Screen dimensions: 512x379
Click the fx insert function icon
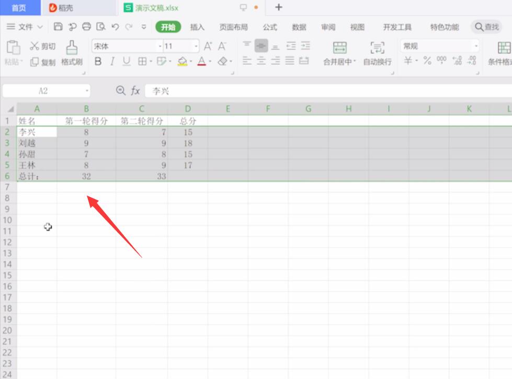[135, 90]
